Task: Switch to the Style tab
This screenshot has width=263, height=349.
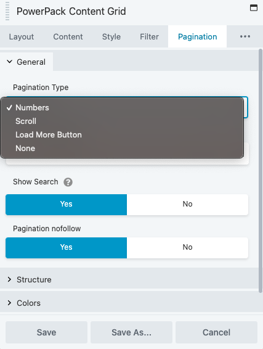Action: 111,36
